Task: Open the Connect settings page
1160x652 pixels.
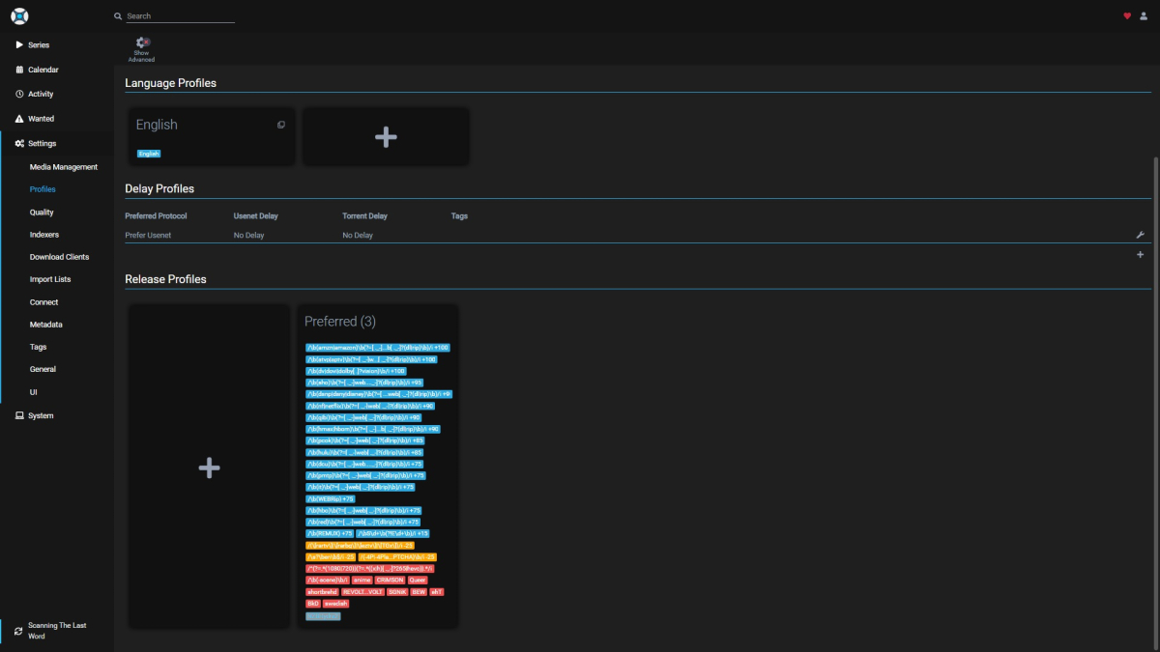Action: click(43, 301)
